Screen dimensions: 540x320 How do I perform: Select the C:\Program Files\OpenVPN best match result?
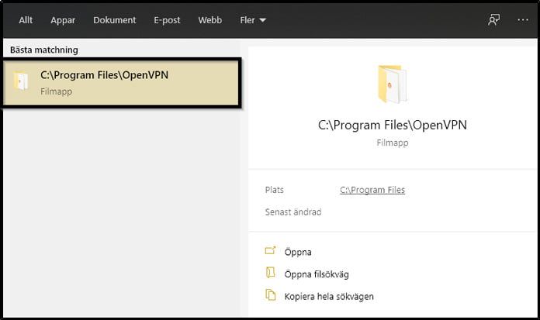tap(121, 83)
